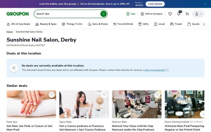This screenshot has height=132, width=211.
Task: Open 'Refresh Your Style with No Chip' deal
Action: pyautogui.click(x=133, y=128)
